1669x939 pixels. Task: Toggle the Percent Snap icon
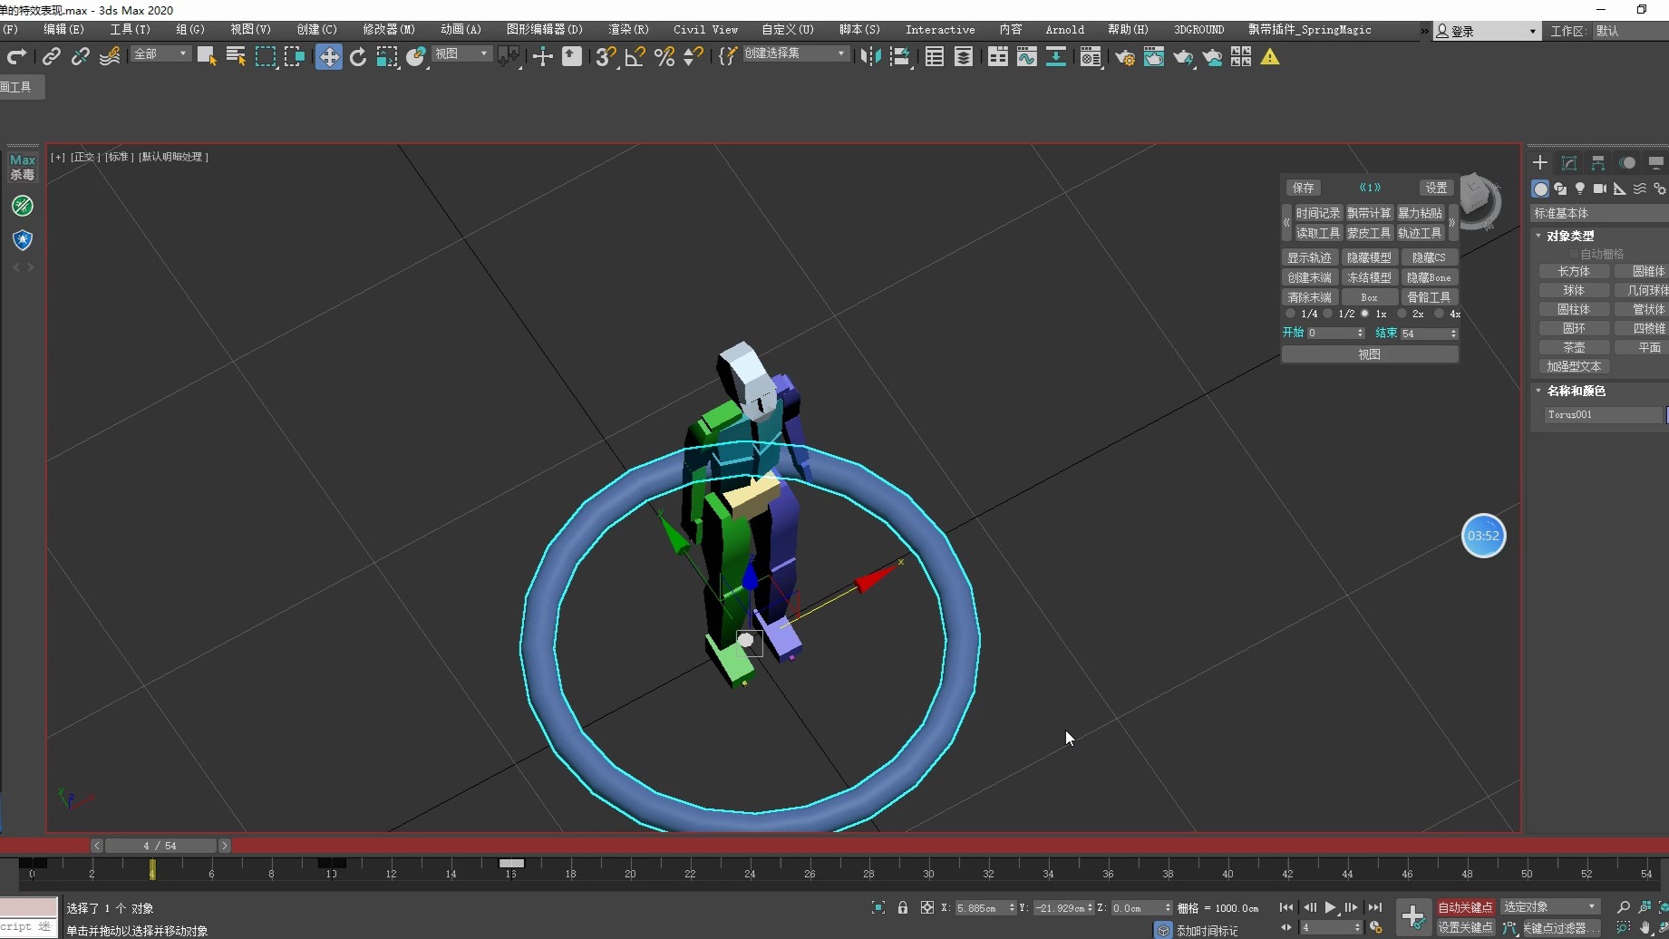[x=665, y=57]
